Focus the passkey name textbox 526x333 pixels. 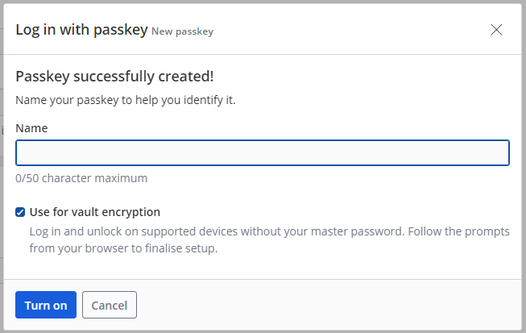(x=263, y=153)
